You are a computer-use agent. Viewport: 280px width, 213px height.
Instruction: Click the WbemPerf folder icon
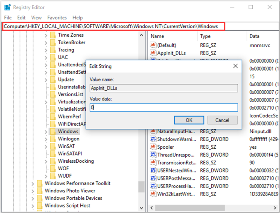click(53, 117)
